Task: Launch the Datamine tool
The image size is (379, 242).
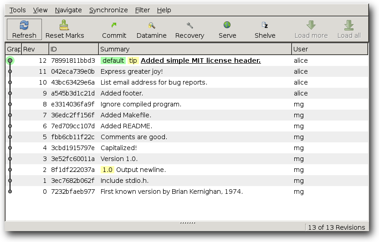Action: [152, 25]
